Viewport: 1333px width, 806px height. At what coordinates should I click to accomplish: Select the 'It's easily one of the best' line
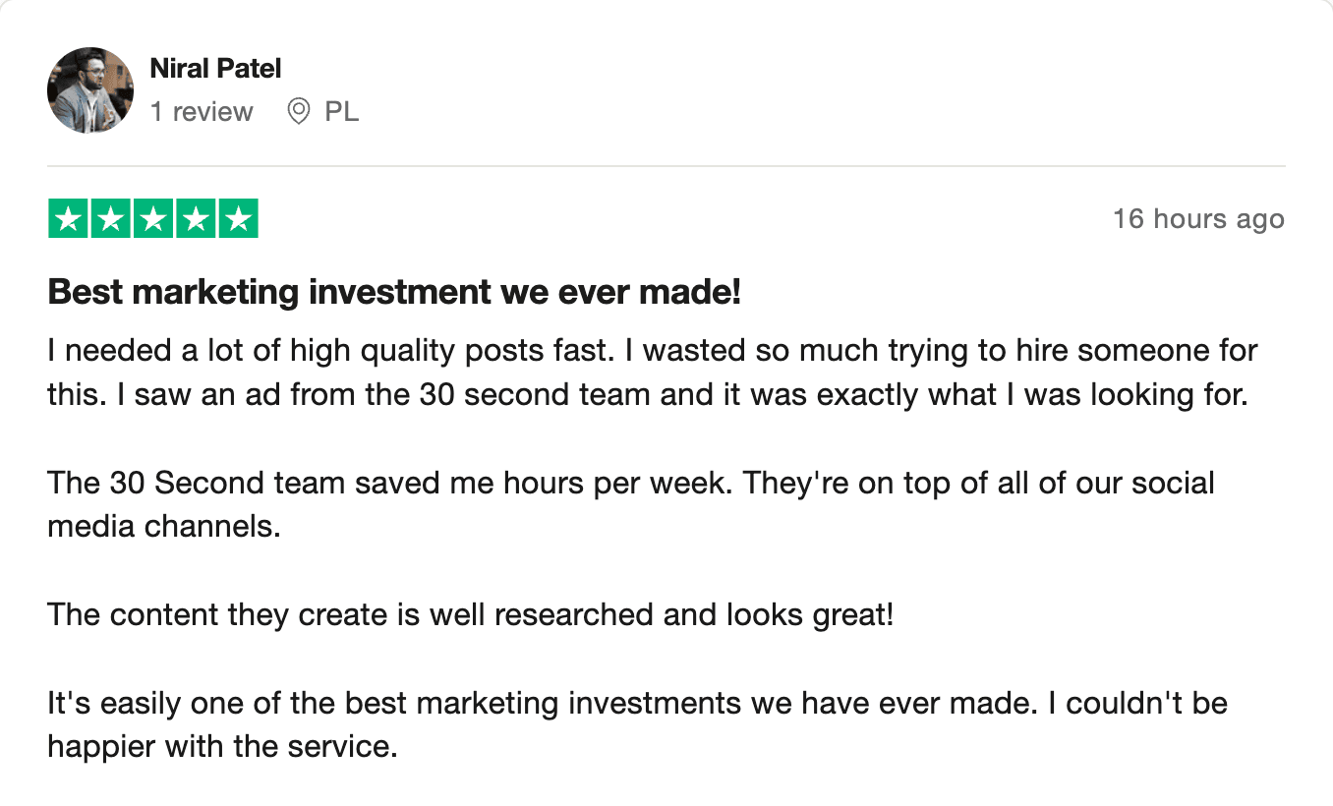637,704
